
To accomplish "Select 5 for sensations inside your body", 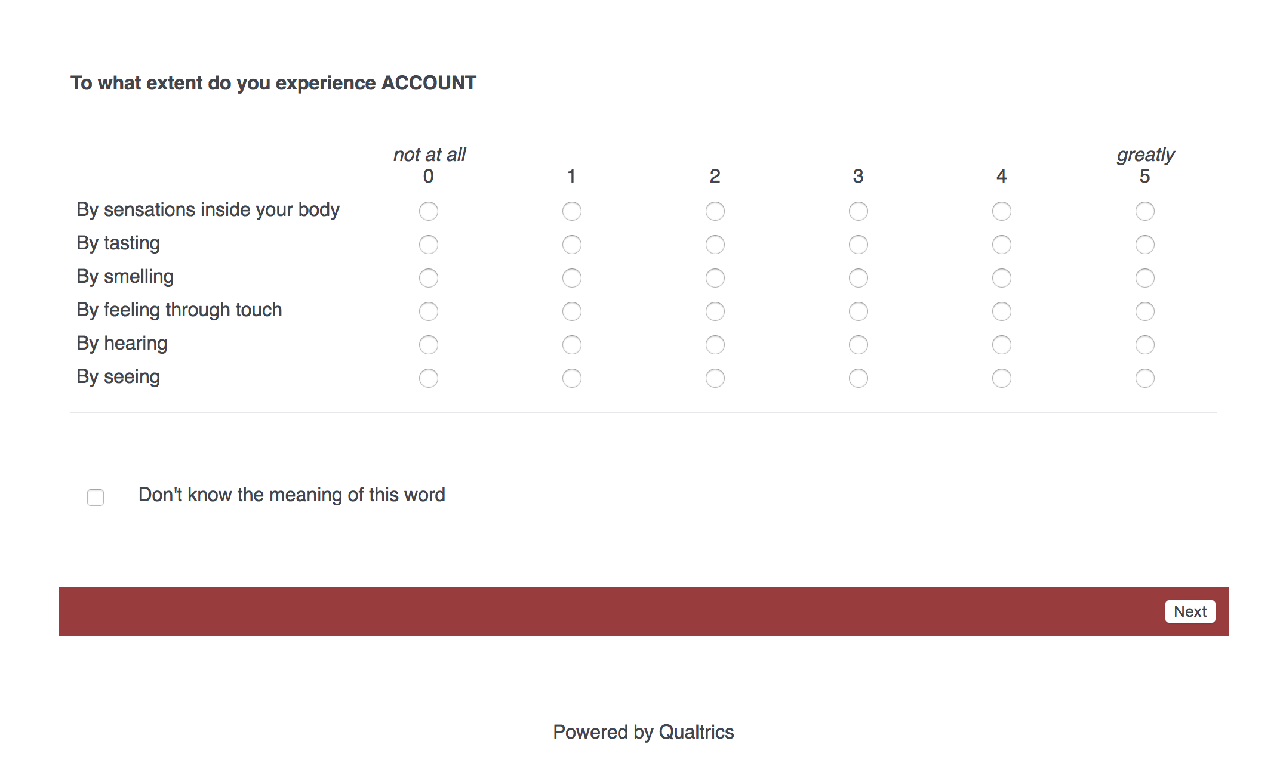I will [1144, 211].
